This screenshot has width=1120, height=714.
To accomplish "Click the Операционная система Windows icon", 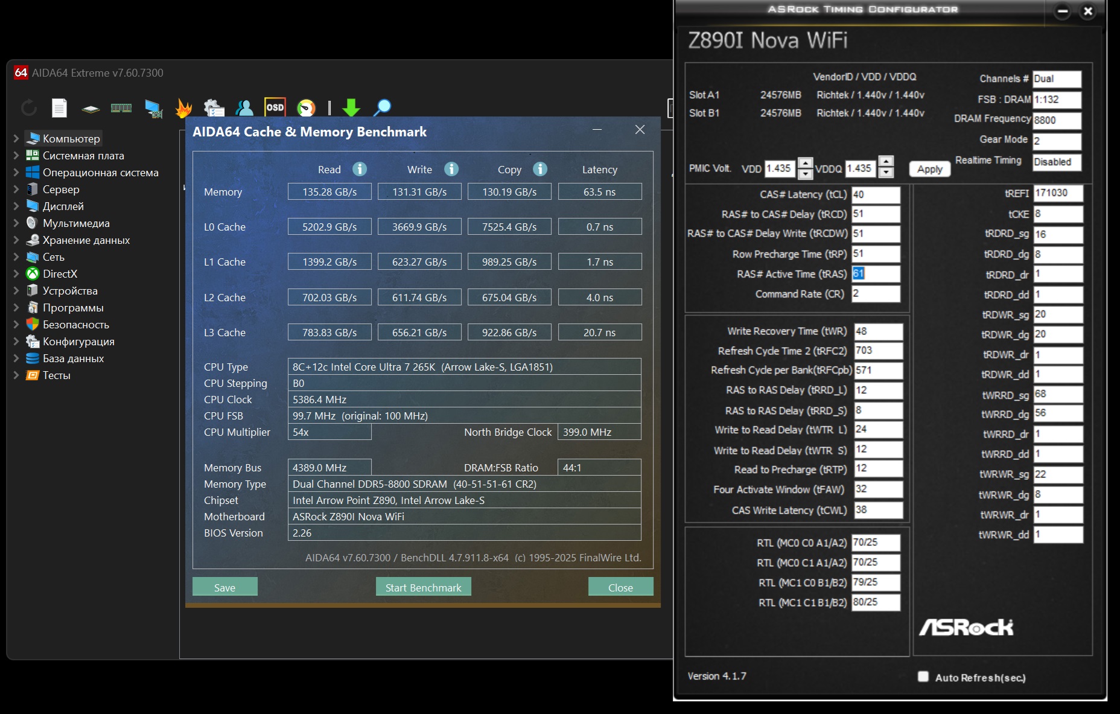I will [33, 172].
